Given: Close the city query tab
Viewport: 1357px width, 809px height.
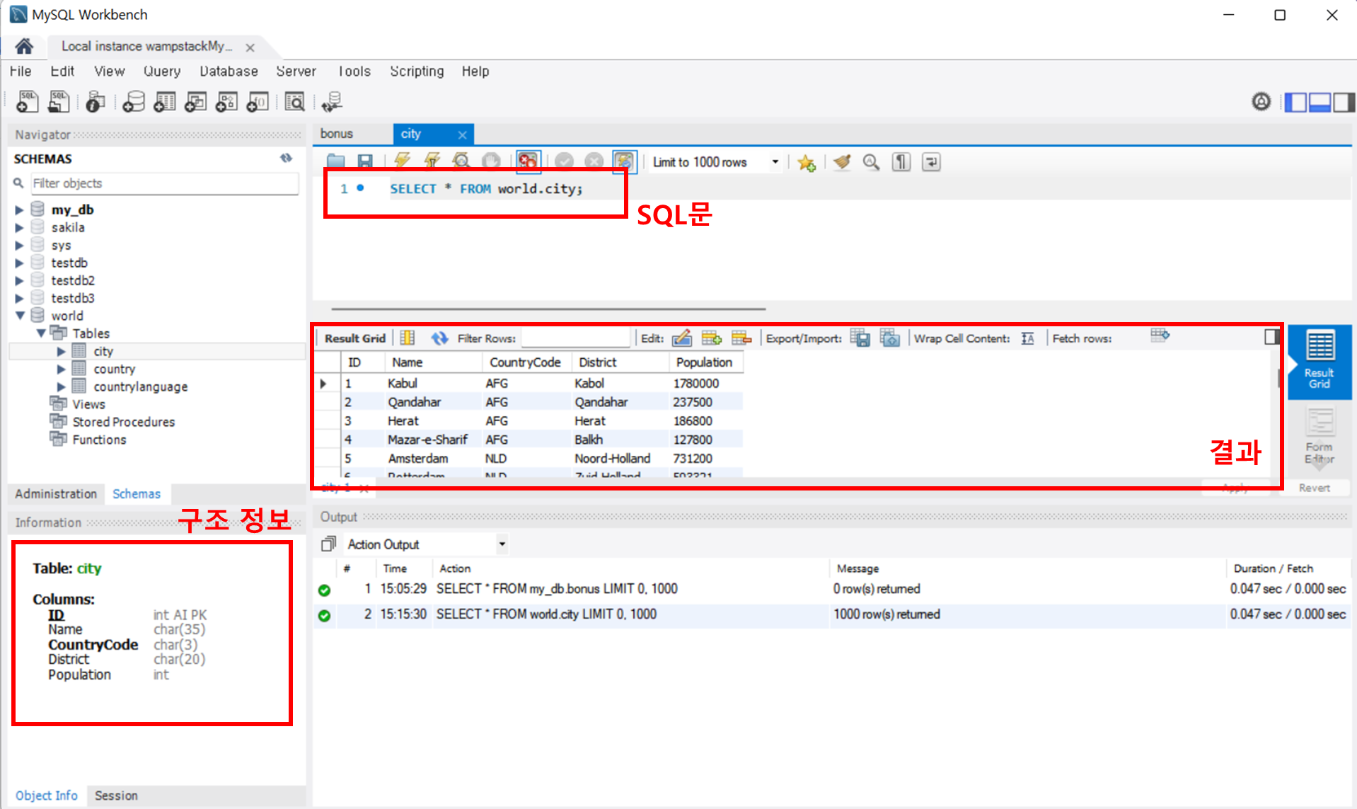Looking at the screenshot, I should click(462, 134).
